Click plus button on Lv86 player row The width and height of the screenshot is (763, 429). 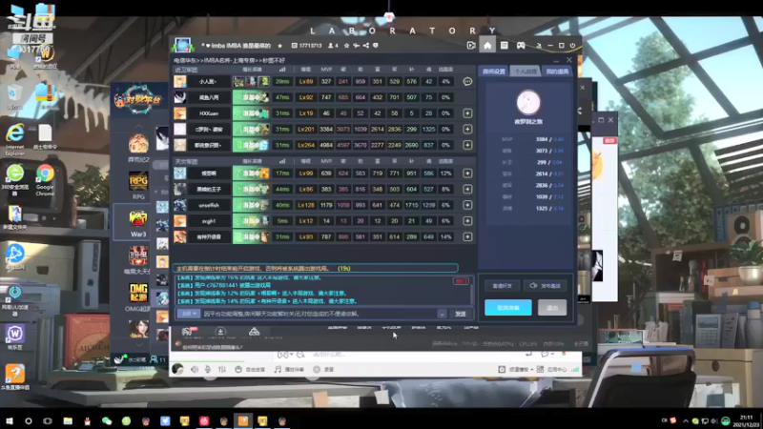(467, 189)
